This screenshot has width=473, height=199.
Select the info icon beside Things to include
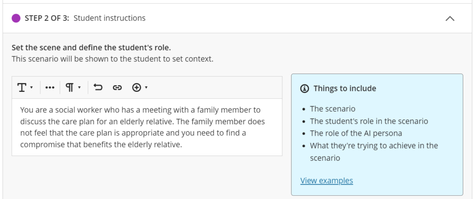[x=305, y=89]
